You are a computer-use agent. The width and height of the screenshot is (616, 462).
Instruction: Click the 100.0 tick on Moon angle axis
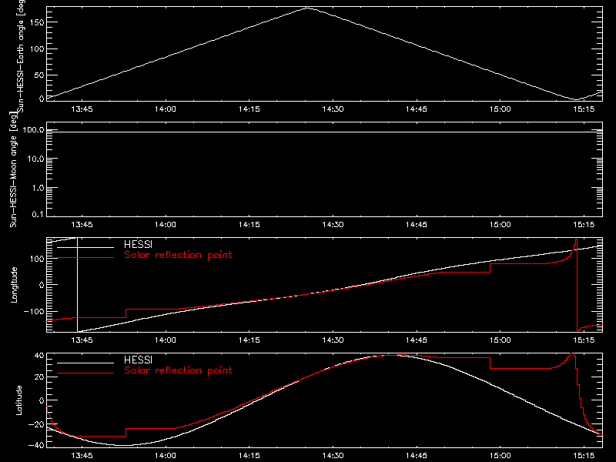pyautogui.click(x=33, y=130)
